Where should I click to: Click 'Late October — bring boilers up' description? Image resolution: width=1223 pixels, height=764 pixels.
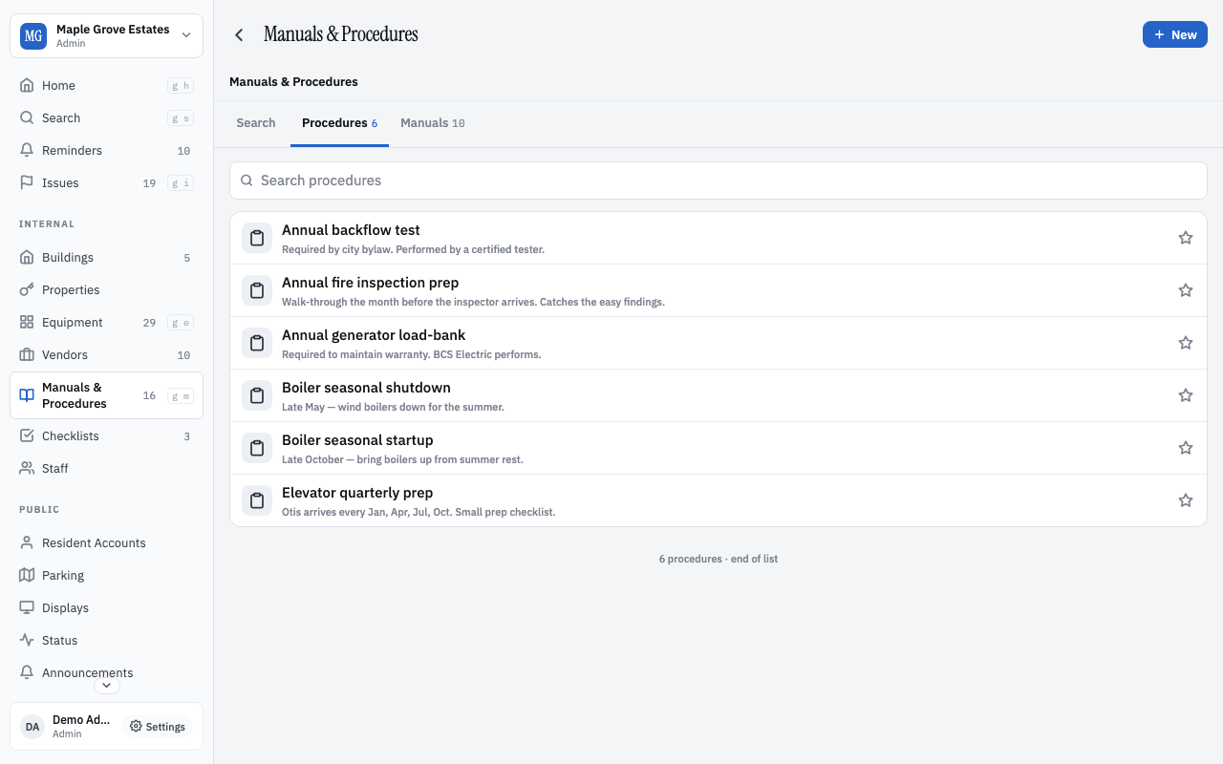pyautogui.click(x=402, y=459)
